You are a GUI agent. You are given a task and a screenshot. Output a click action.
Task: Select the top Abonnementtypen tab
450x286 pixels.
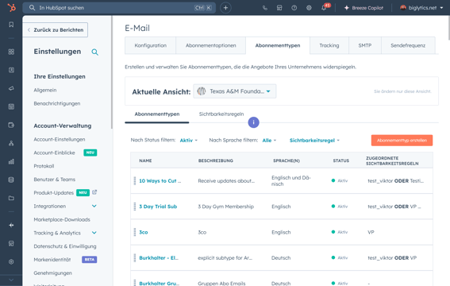pos(278,45)
